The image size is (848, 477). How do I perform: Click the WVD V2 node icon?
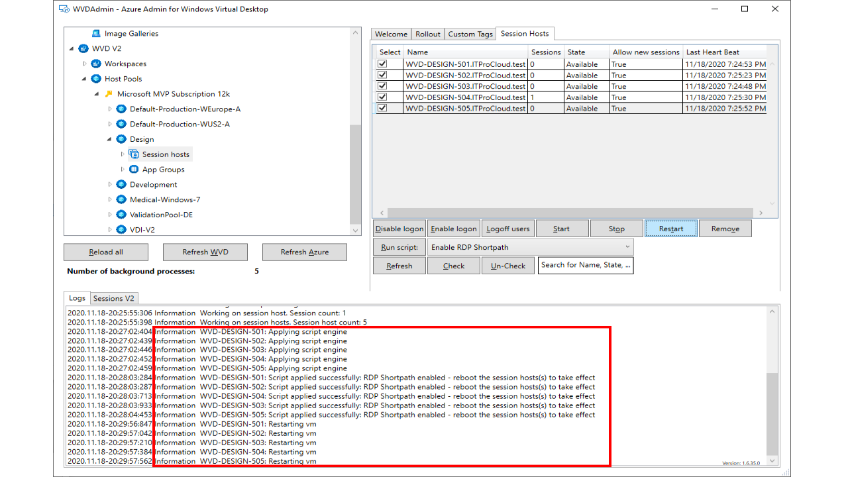[x=83, y=48]
